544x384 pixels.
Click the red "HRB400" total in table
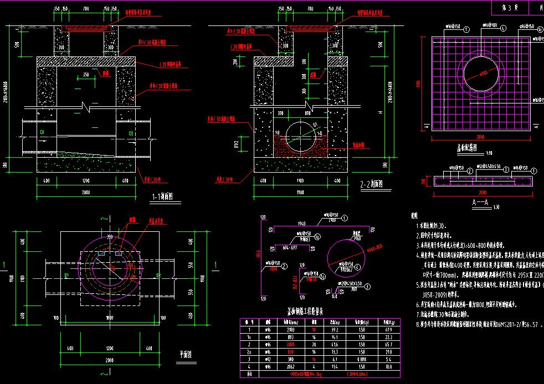click(x=306, y=374)
